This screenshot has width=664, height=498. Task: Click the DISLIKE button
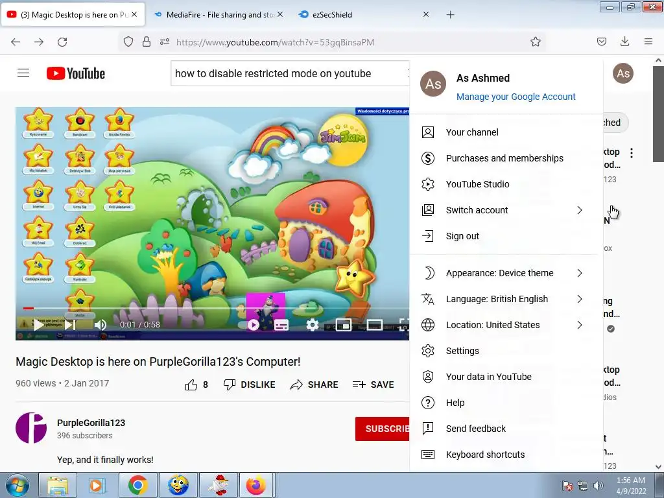[x=250, y=385]
